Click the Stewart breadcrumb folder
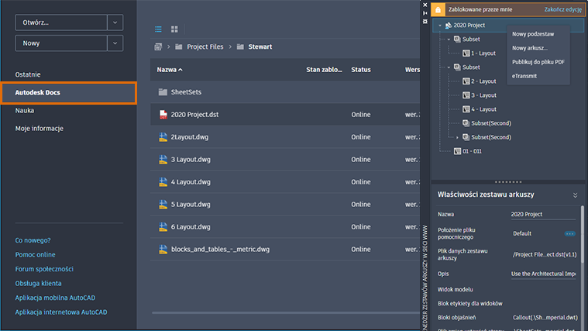 point(260,47)
